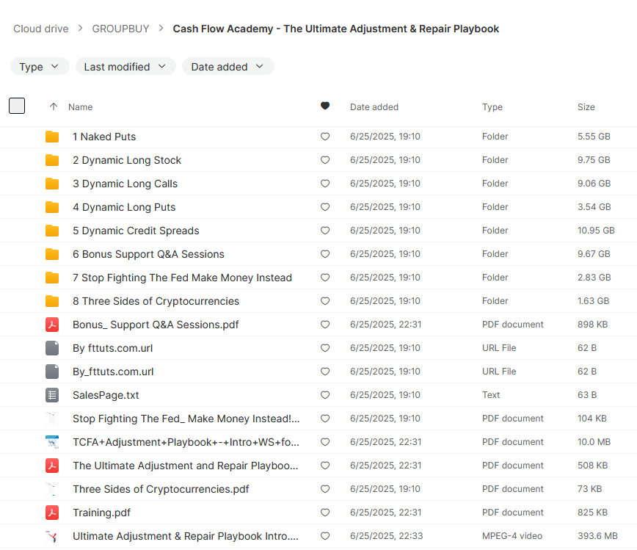
Task: Open the Type filter dropdown
Action: coord(40,66)
